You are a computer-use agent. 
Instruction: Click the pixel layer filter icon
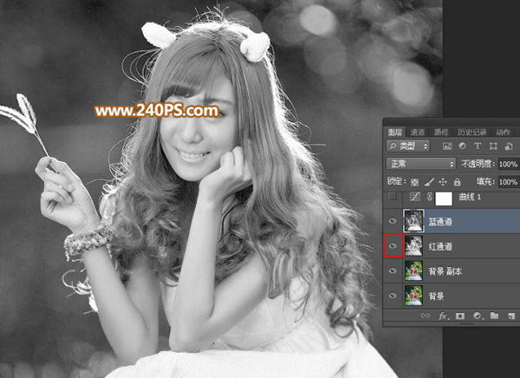click(447, 146)
